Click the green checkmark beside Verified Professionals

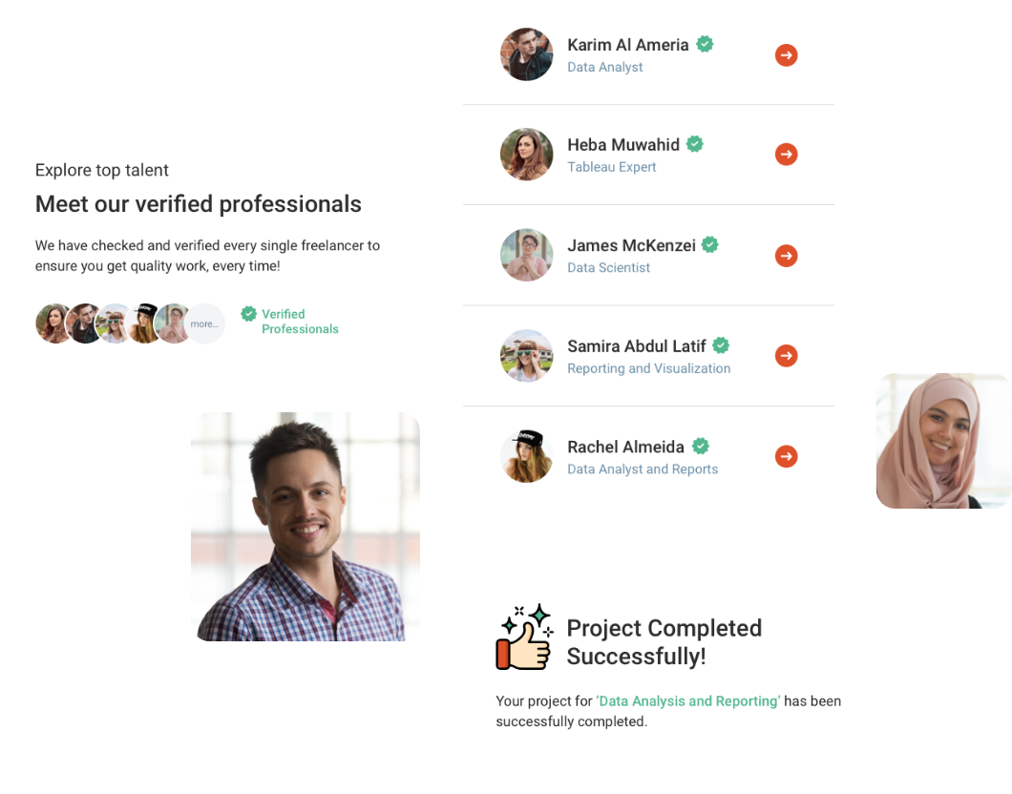tap(248, 314)
